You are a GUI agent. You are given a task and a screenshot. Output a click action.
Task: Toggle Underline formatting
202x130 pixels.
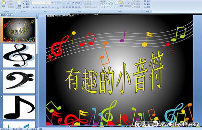click(39, 7)
